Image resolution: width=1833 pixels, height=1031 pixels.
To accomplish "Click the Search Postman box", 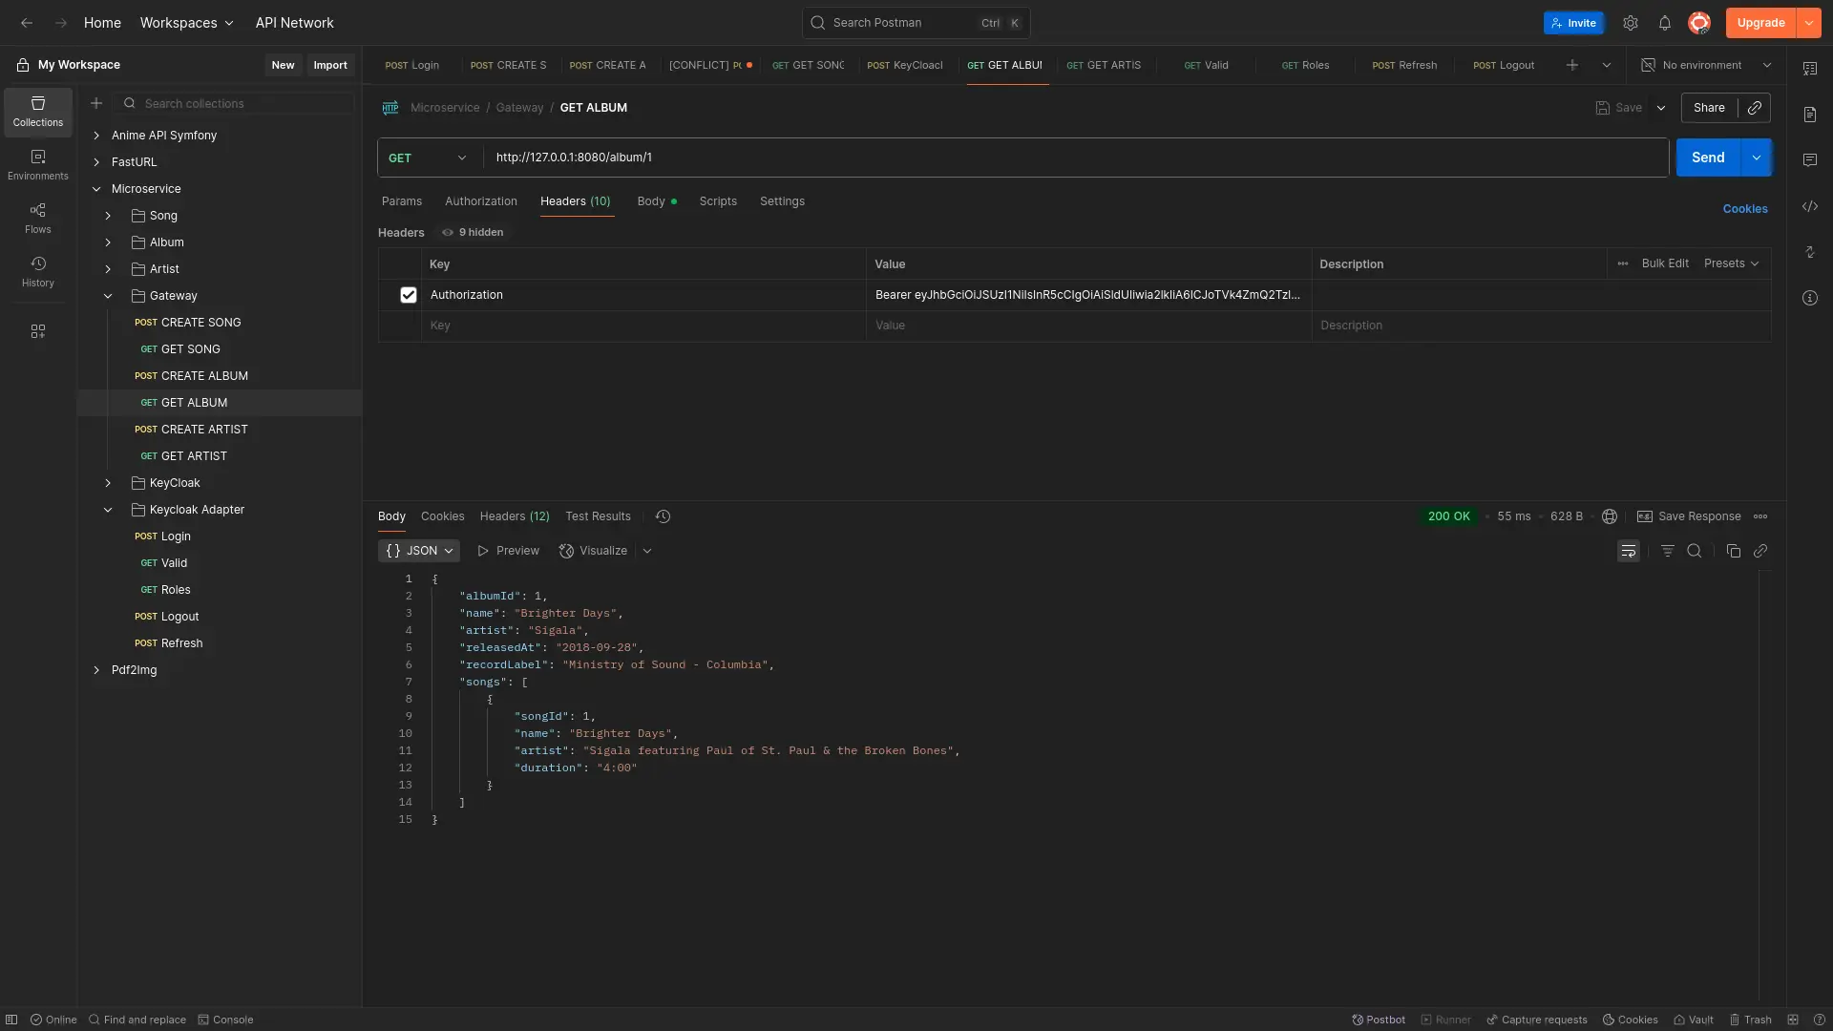I will click(x=916, y=23).
